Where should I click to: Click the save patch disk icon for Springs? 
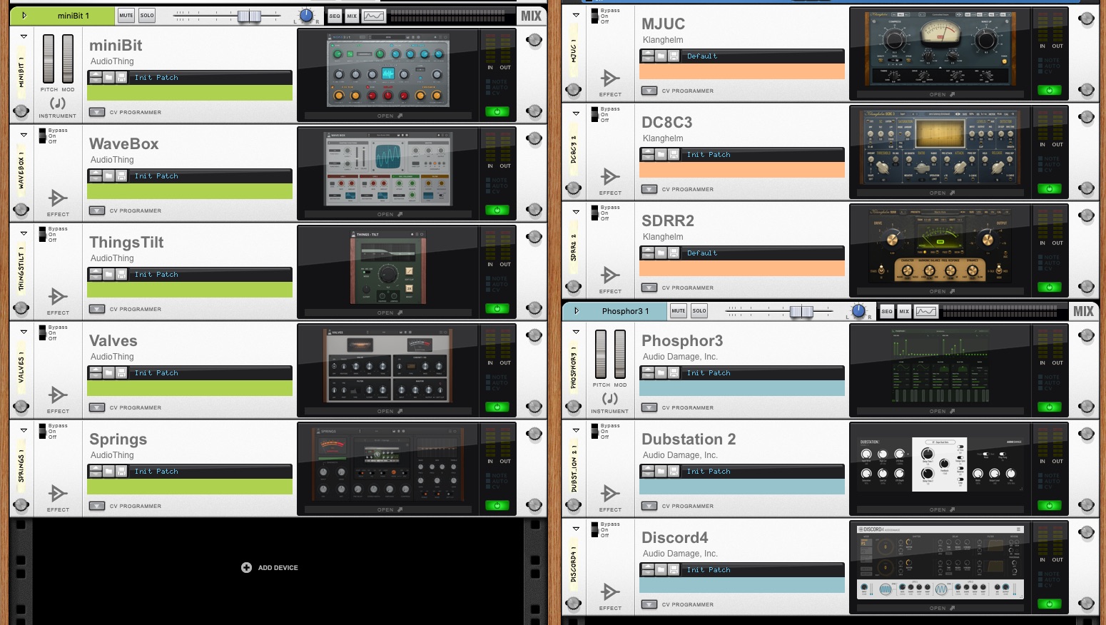point(121,471)
